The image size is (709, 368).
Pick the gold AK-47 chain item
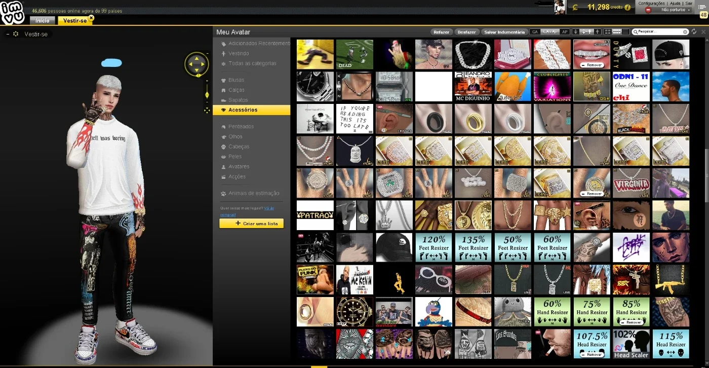[x=671, y=279]
